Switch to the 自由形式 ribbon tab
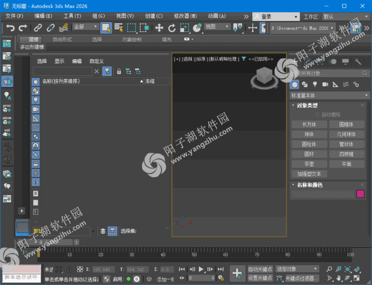The image size is (372, 285). point(62,39)
